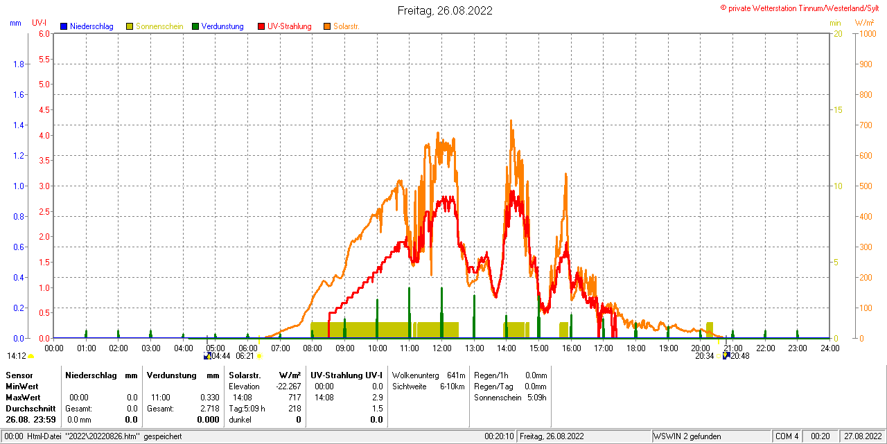Click the Sichtweite 6-10km entry

[x=428, y=386]
